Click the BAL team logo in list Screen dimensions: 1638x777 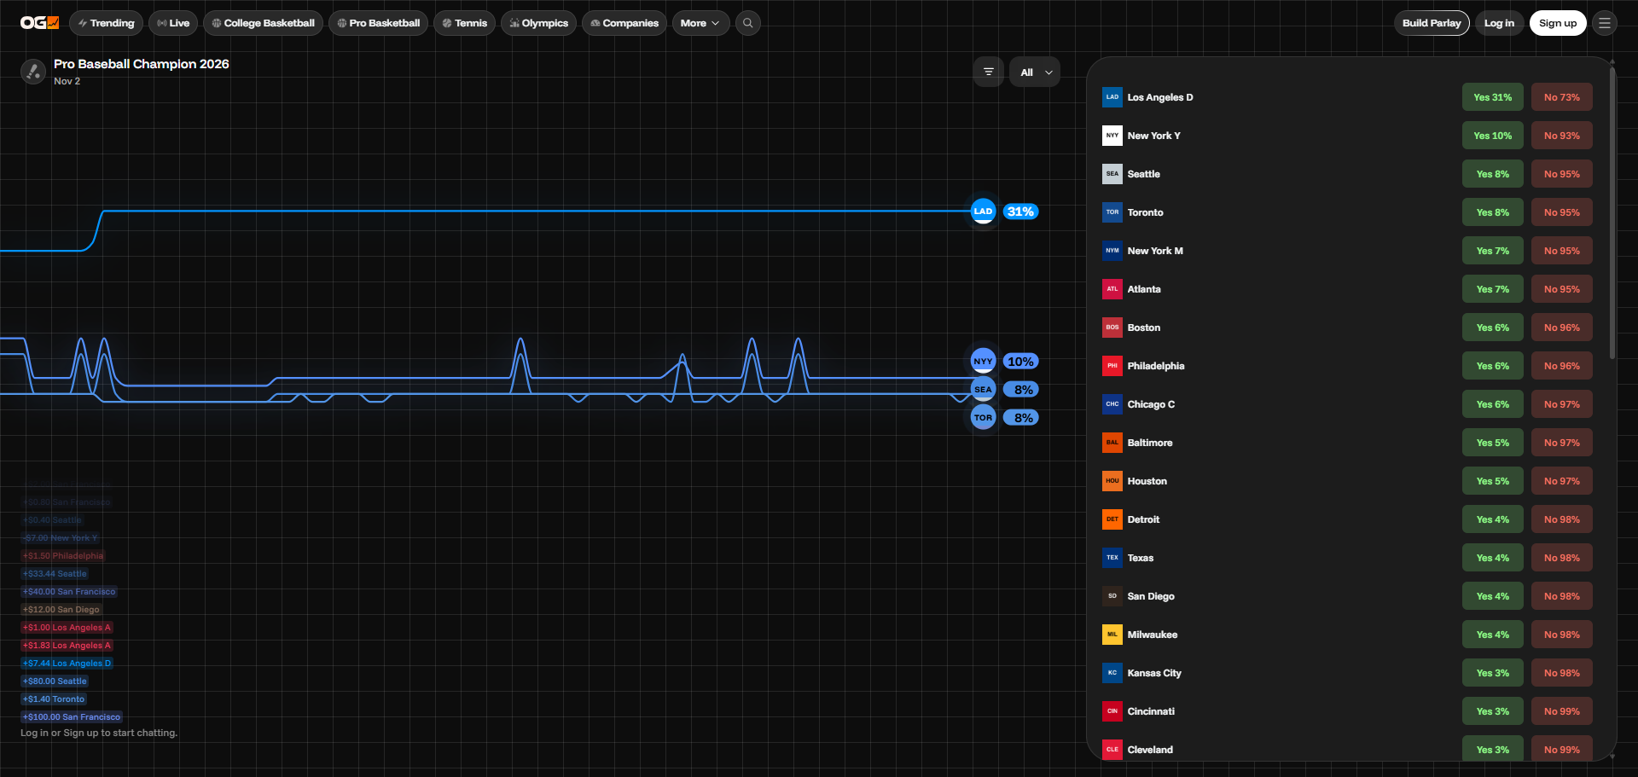point(1112,443)
